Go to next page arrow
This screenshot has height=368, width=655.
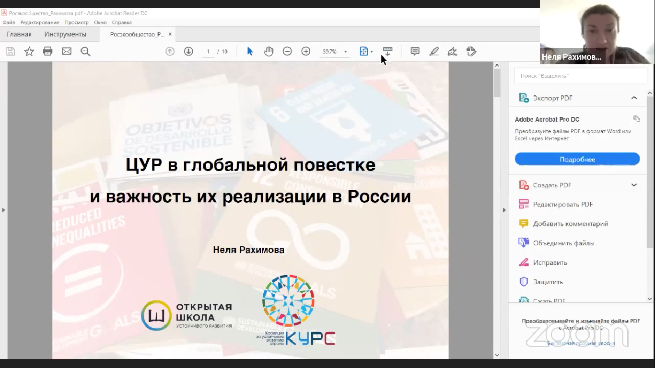(188, 51)
